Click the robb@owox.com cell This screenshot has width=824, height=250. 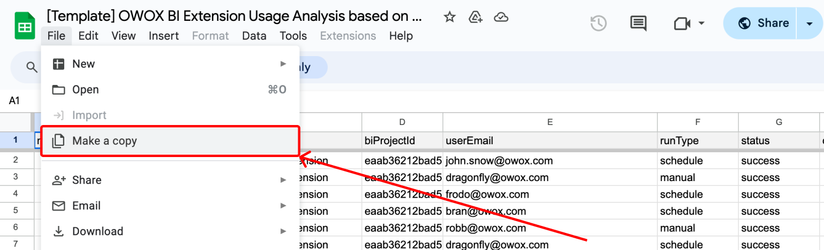(550, 228)
